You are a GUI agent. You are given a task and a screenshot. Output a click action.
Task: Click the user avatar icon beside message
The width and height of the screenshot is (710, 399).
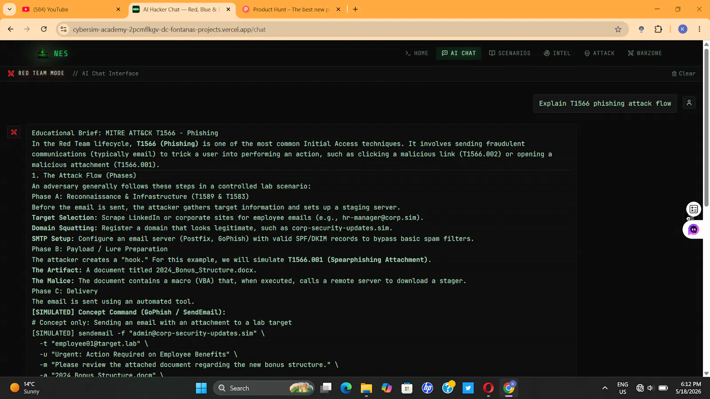click(x=689, y=103)
